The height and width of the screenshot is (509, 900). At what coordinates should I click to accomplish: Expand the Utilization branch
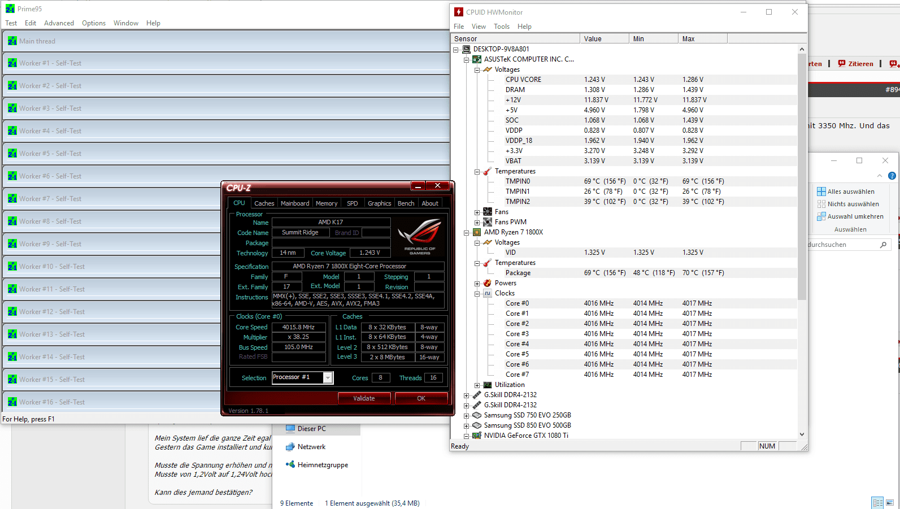477,385
